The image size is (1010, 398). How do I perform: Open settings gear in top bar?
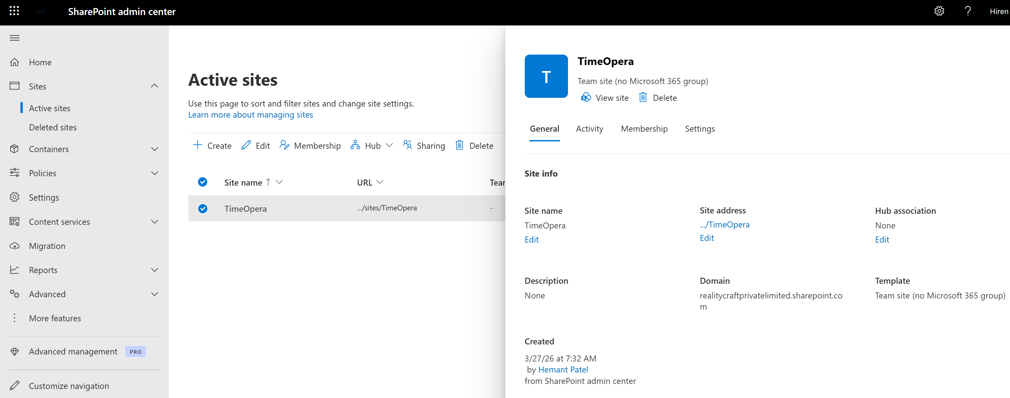[x=939, y=11]
